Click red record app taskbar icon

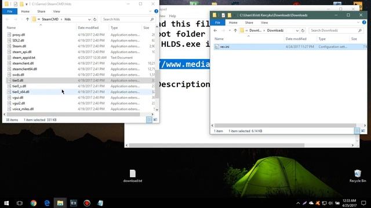click(x=87, y=203)
